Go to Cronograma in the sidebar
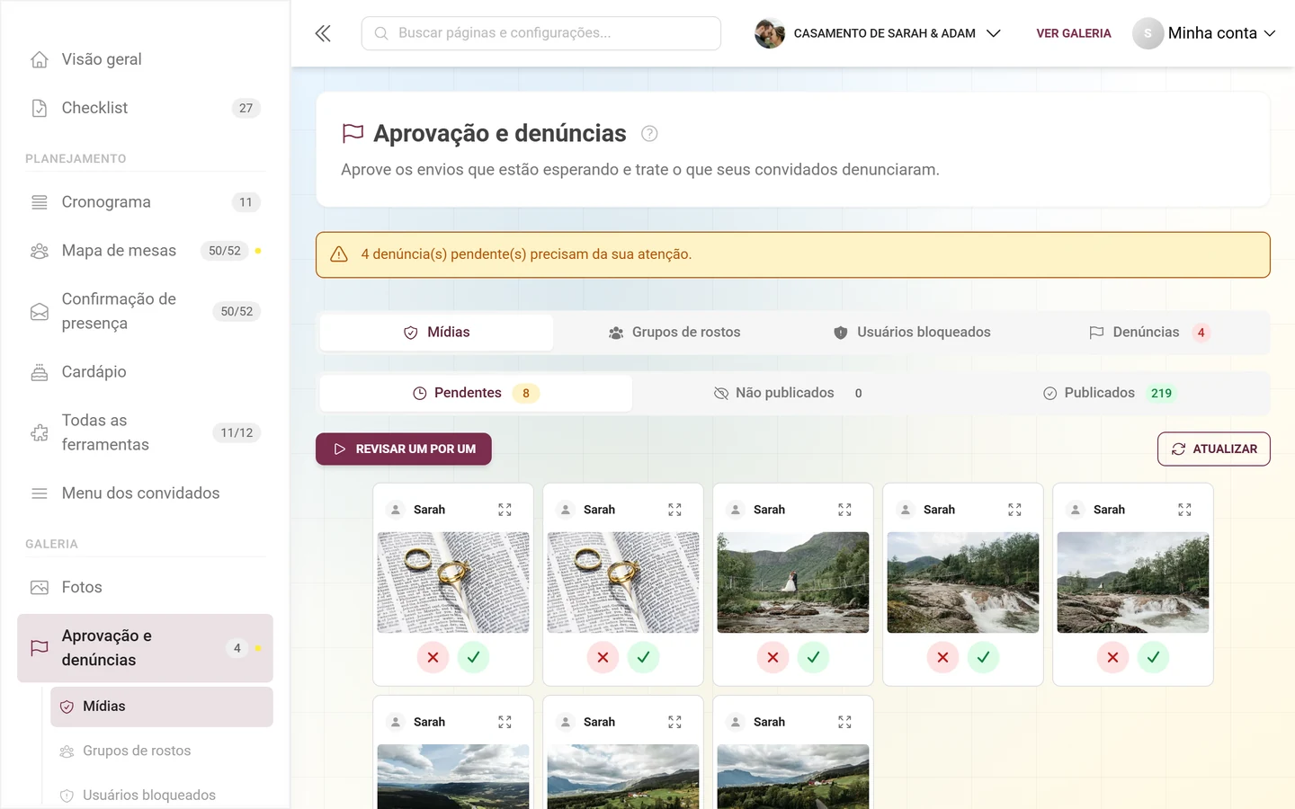This screenshot has height=809, width=1295. coord(145,202)
